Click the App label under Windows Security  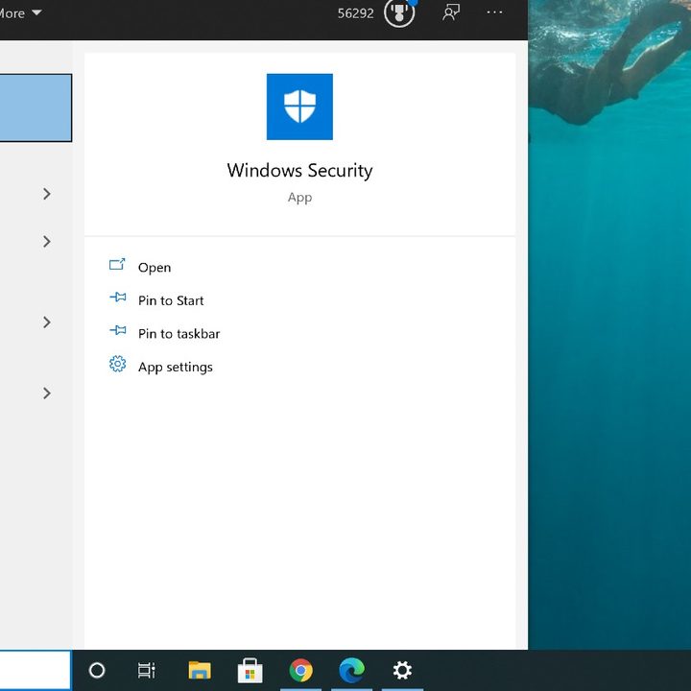[x=299, y=198]
